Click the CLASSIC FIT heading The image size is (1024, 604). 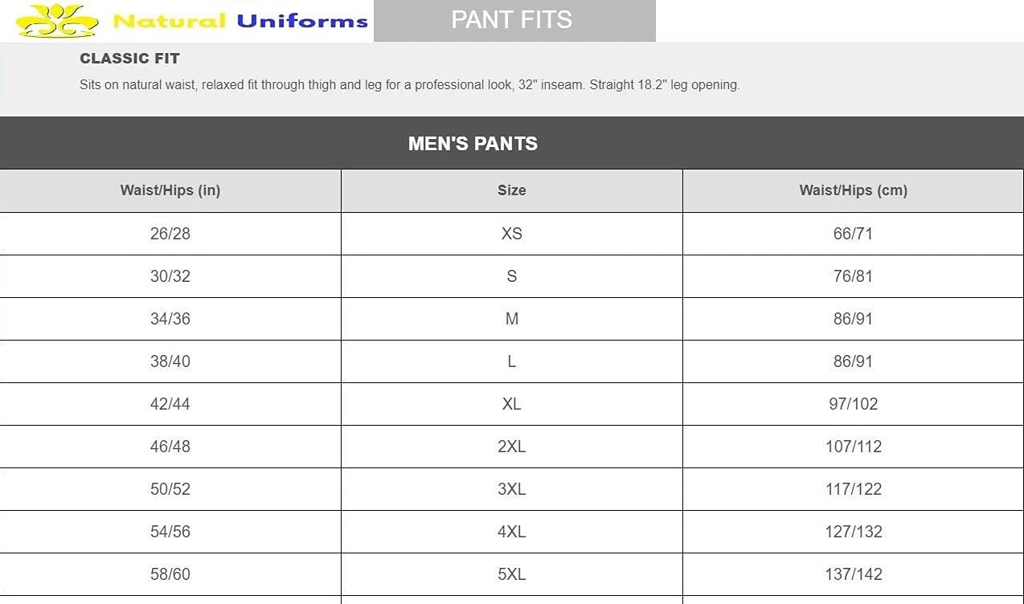point(129,59)
